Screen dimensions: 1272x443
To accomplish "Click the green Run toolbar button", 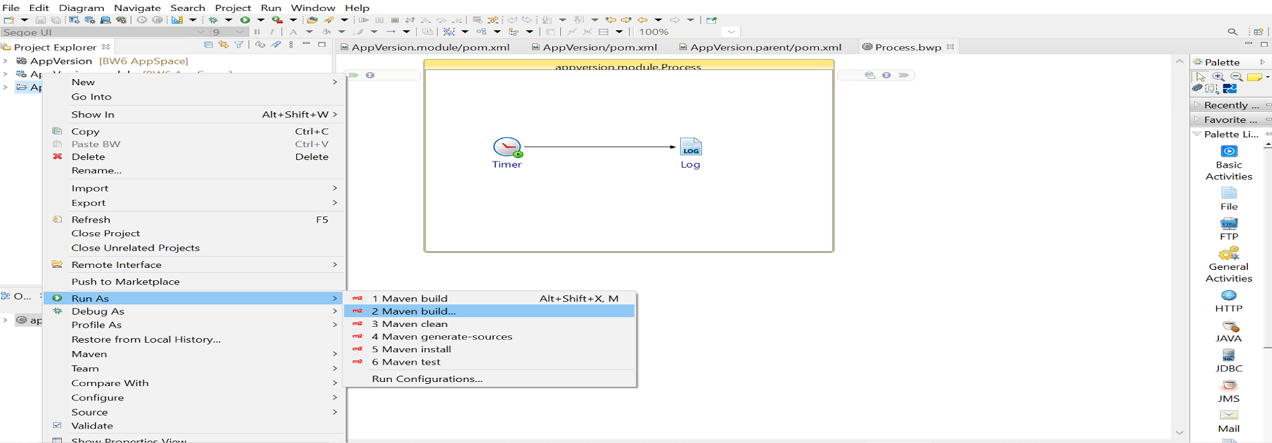I will coord(245,20).
